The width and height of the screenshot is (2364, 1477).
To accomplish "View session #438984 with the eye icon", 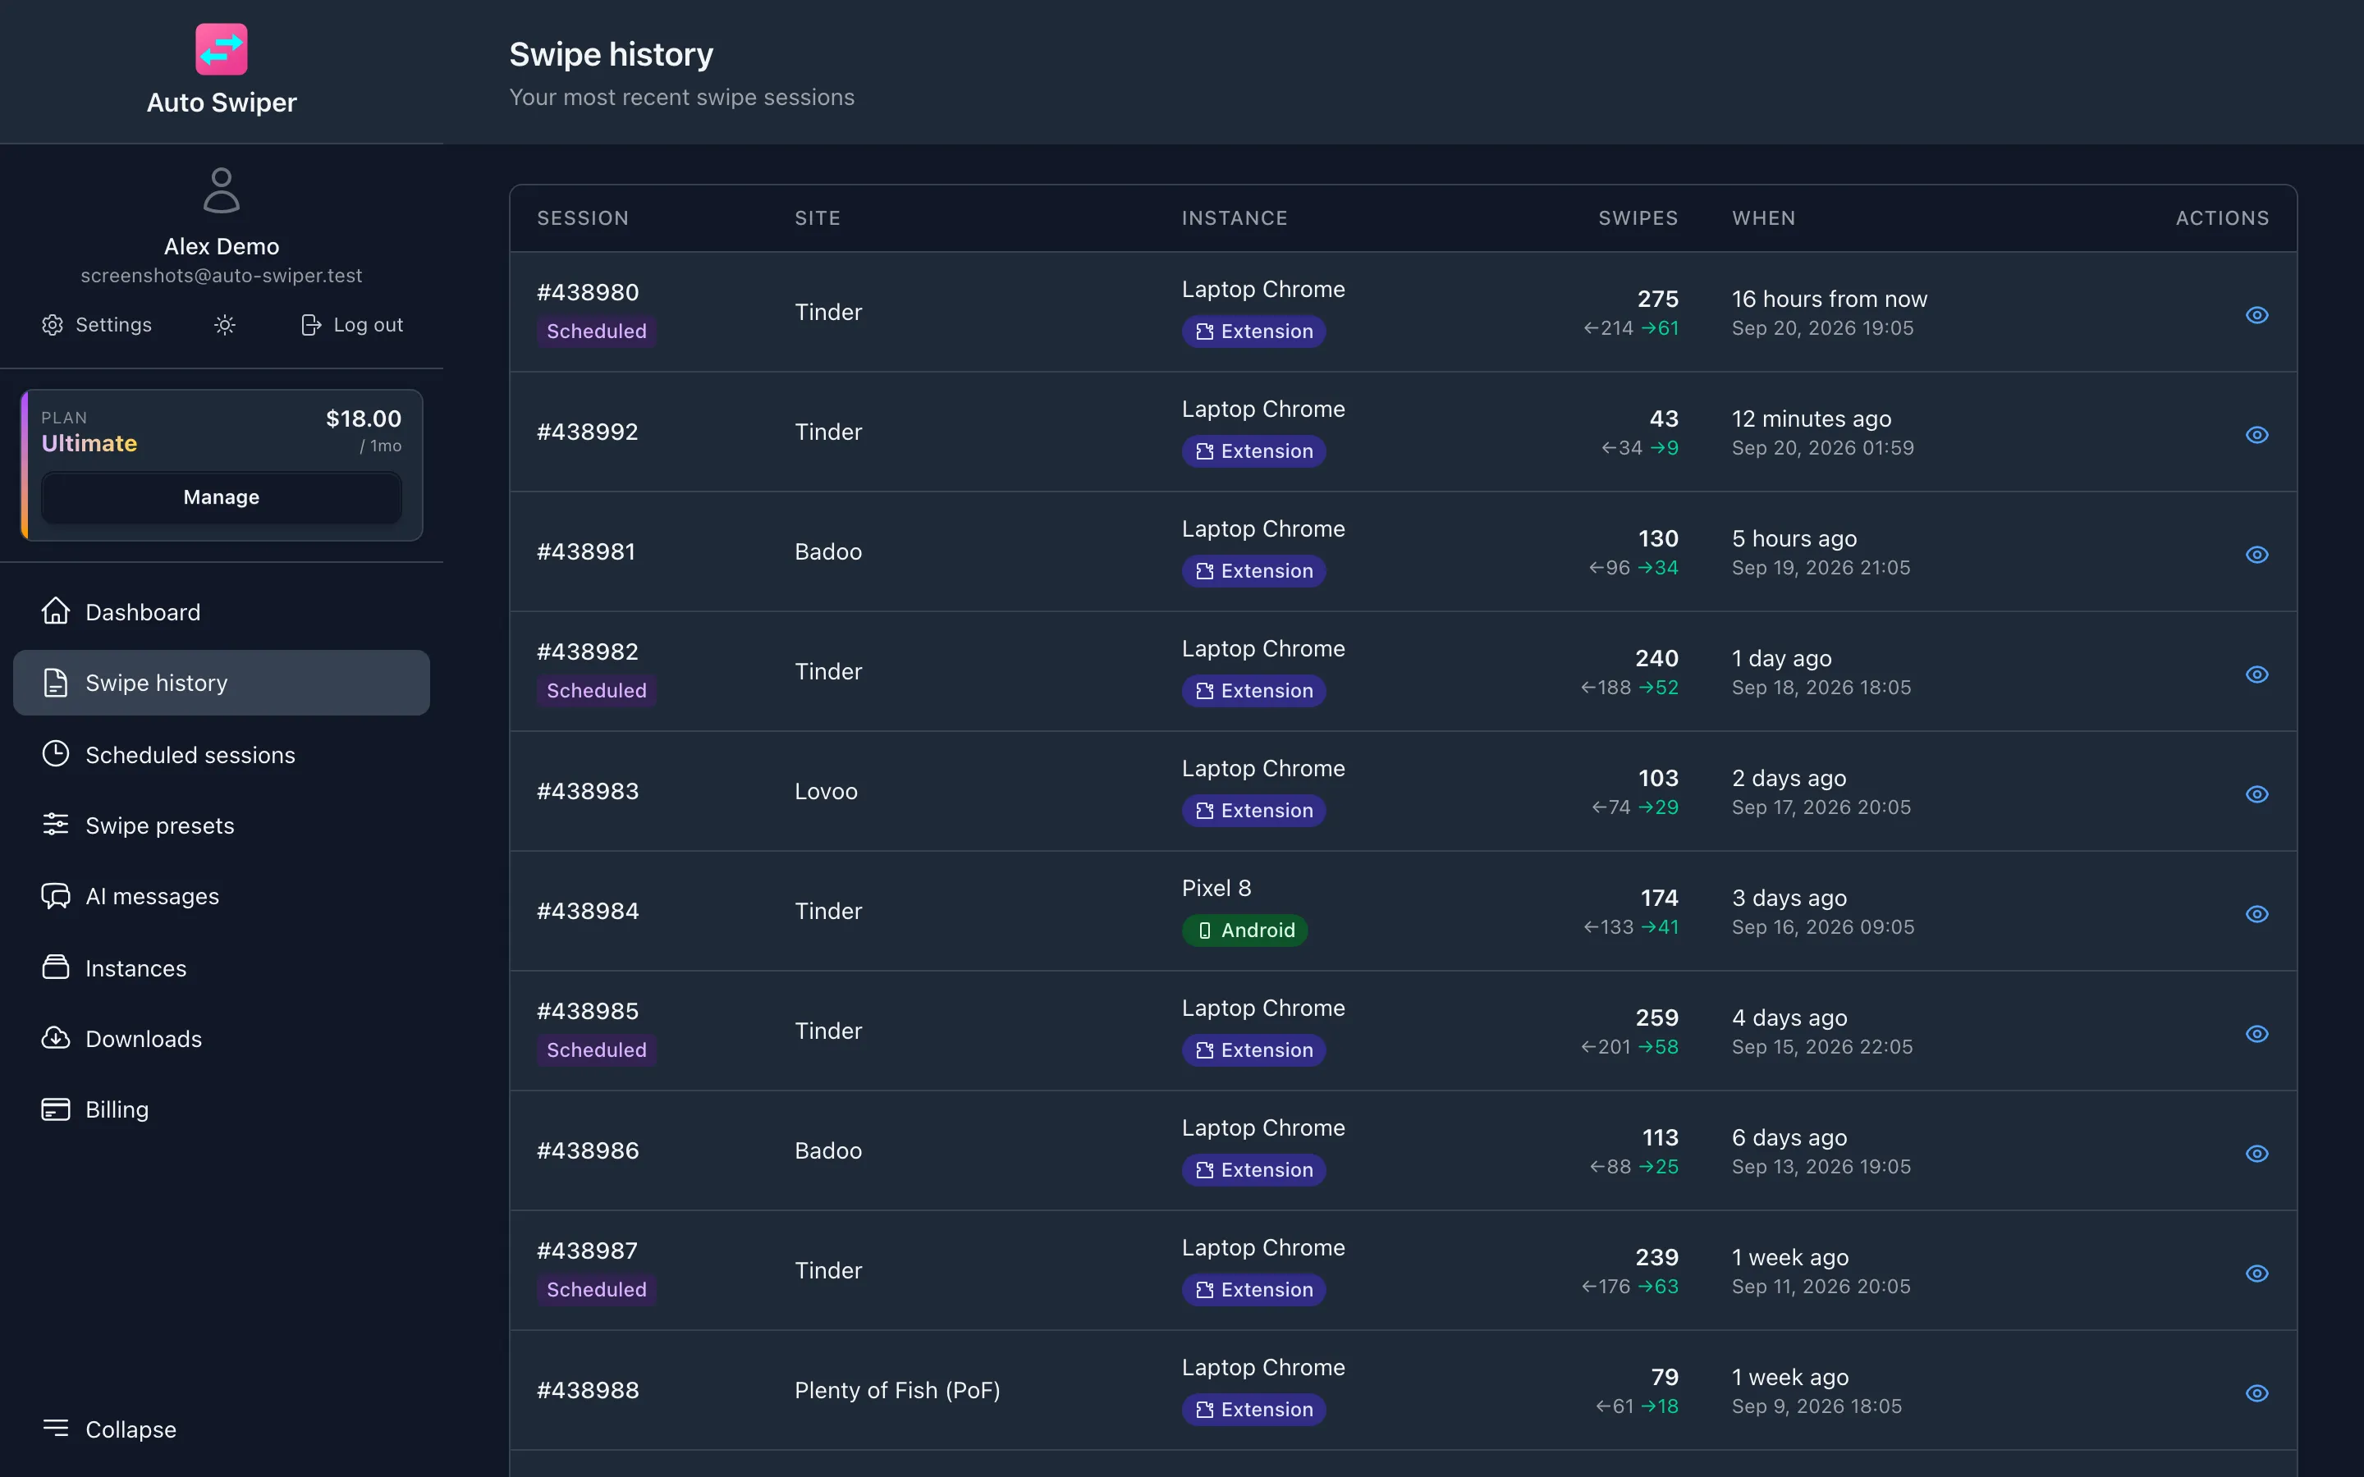I will tap(2256, 914).
